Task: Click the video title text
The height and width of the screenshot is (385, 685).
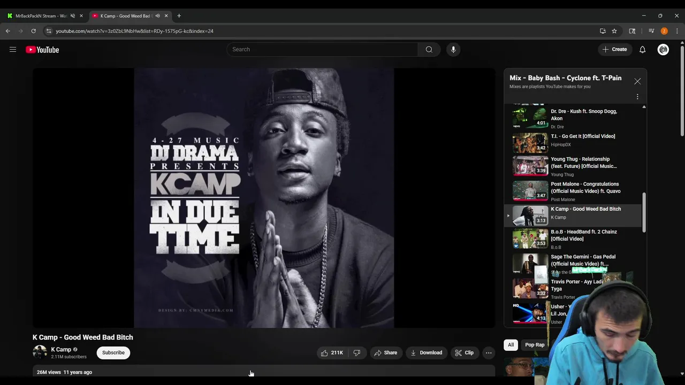Action: pos(83,337)
